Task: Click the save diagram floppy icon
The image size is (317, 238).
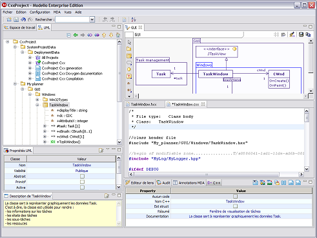Action: point(301,35)
